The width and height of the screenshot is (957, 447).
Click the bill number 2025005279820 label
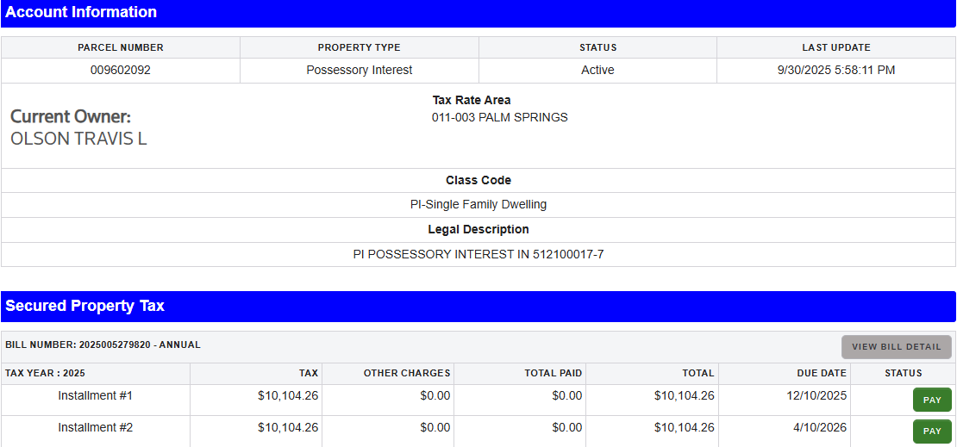pyautogui.click(x=103, y=345)
